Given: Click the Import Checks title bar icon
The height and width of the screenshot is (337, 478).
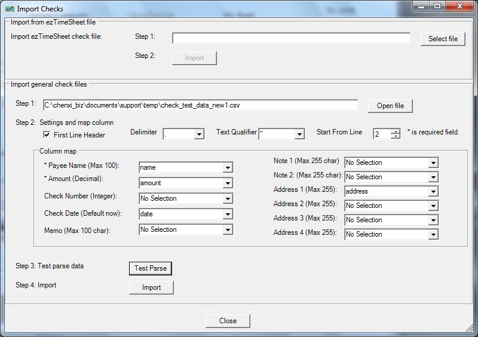Looking at the screenshot, I should pos(10,9).
